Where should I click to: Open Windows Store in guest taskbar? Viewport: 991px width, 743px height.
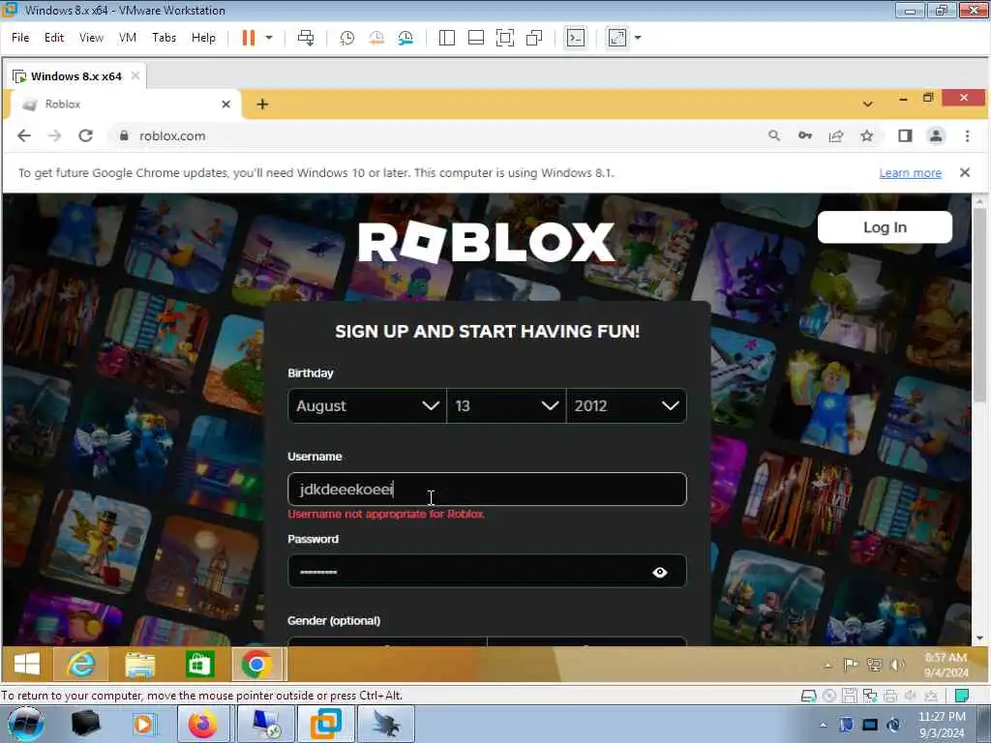point(199,665)
